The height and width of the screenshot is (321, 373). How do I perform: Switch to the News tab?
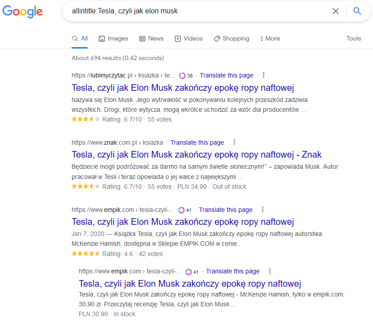click(x=151, y=39)
